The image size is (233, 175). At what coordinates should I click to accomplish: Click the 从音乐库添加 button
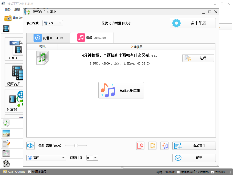121,90
